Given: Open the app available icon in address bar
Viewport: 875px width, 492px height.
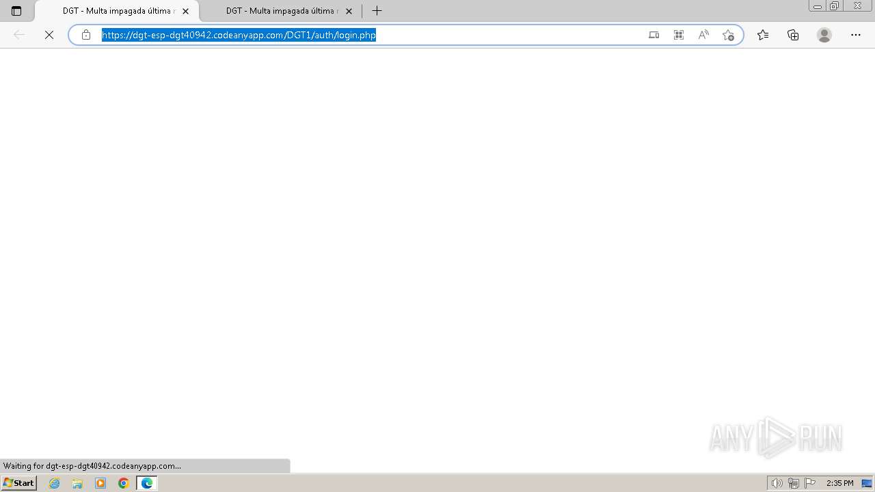Looking at the screenshot, I should 654,35.
